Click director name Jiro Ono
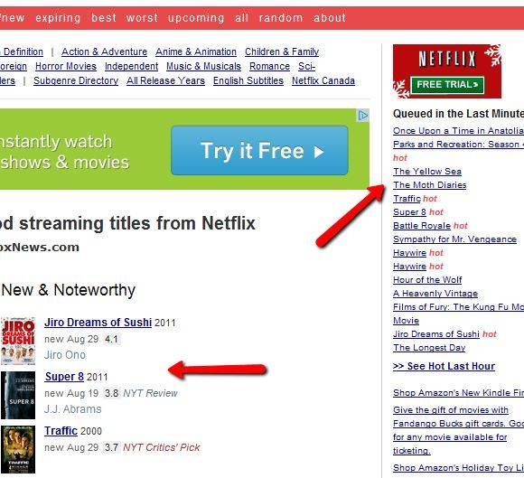The width and height of the screenshot is (524, 478). tap(65, 354)
